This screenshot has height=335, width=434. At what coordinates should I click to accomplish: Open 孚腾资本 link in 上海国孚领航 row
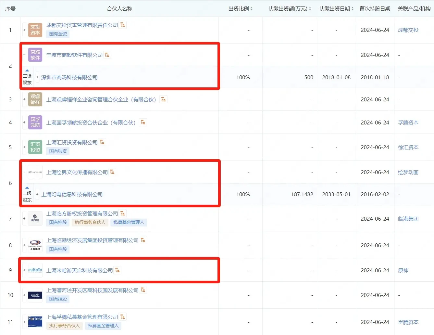pyautogui.click(x=408, y=122)
